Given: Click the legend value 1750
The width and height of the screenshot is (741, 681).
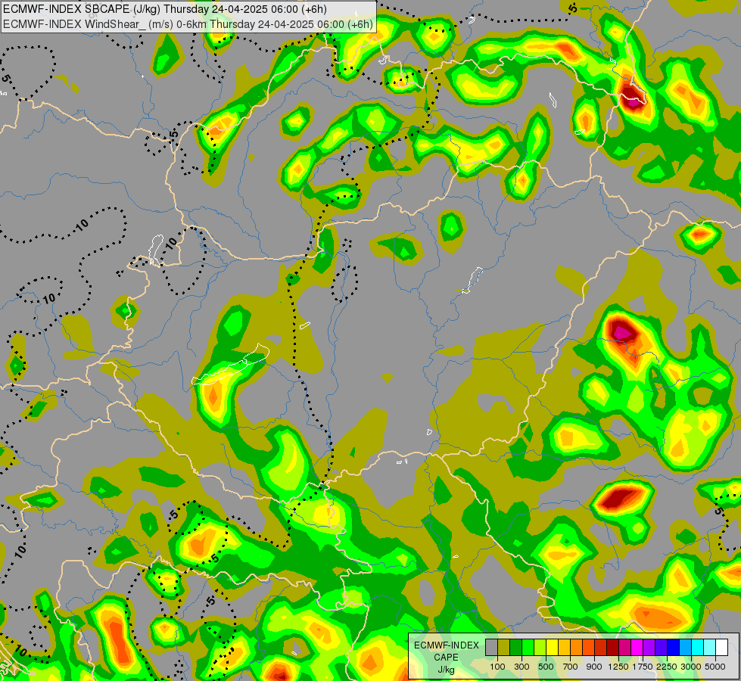Looking at the screenshot, I should [x=643, y=667].
